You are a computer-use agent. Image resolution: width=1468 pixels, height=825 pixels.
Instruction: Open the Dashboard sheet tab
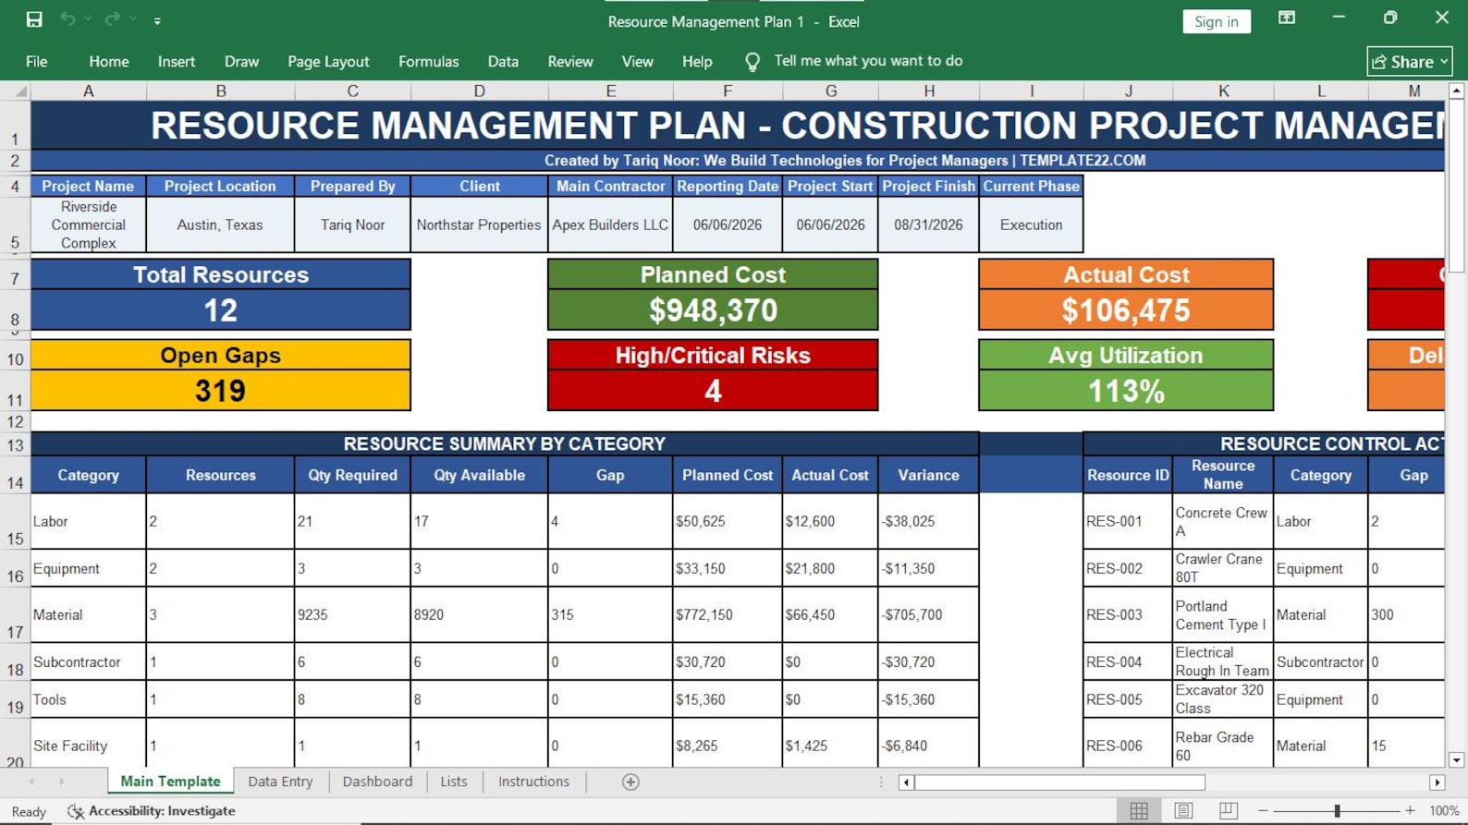coord(377,782)
